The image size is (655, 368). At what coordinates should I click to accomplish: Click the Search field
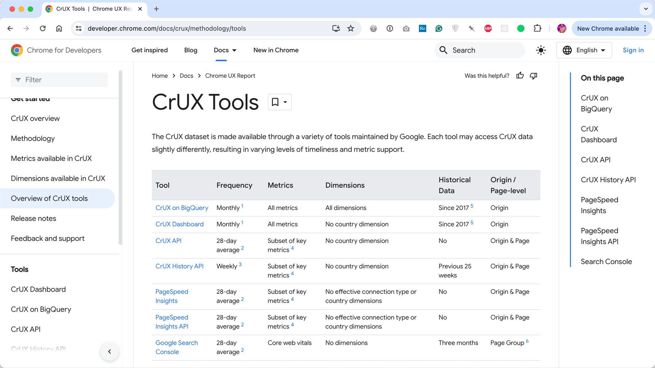480,50
